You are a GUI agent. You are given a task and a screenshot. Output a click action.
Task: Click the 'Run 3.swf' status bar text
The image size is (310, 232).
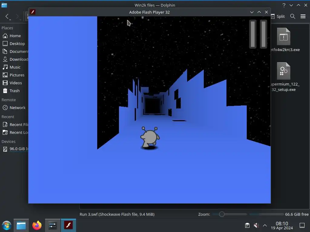tap(117, 214)
